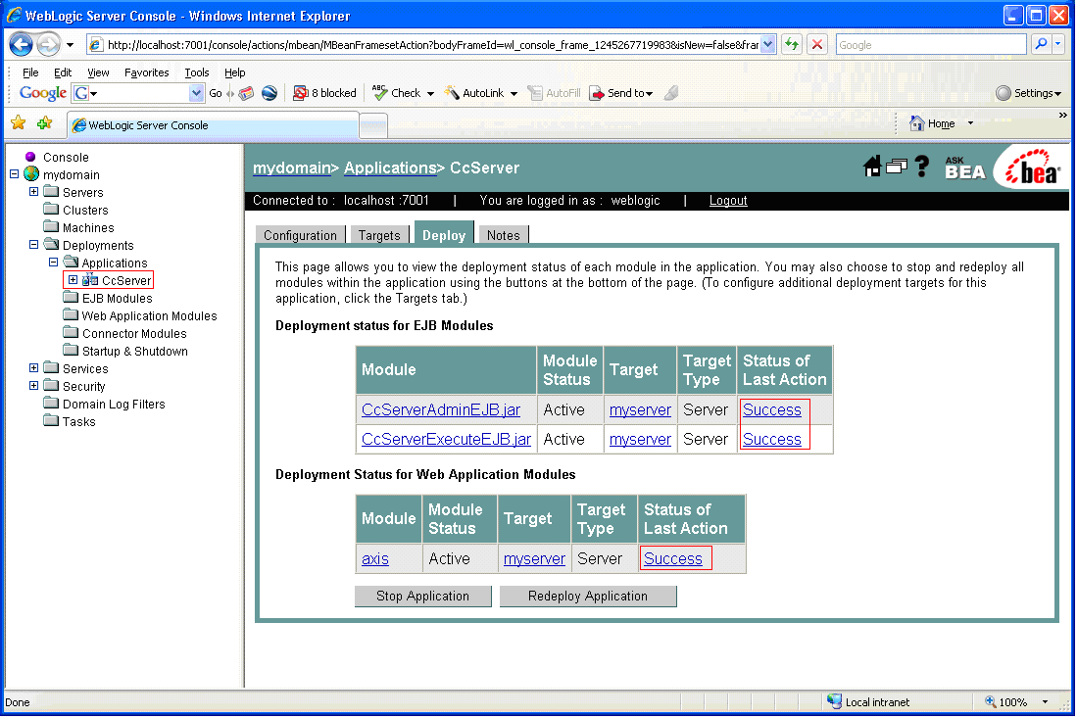
Task: Expand the CcServer tree node
Action: coord(73,280)
